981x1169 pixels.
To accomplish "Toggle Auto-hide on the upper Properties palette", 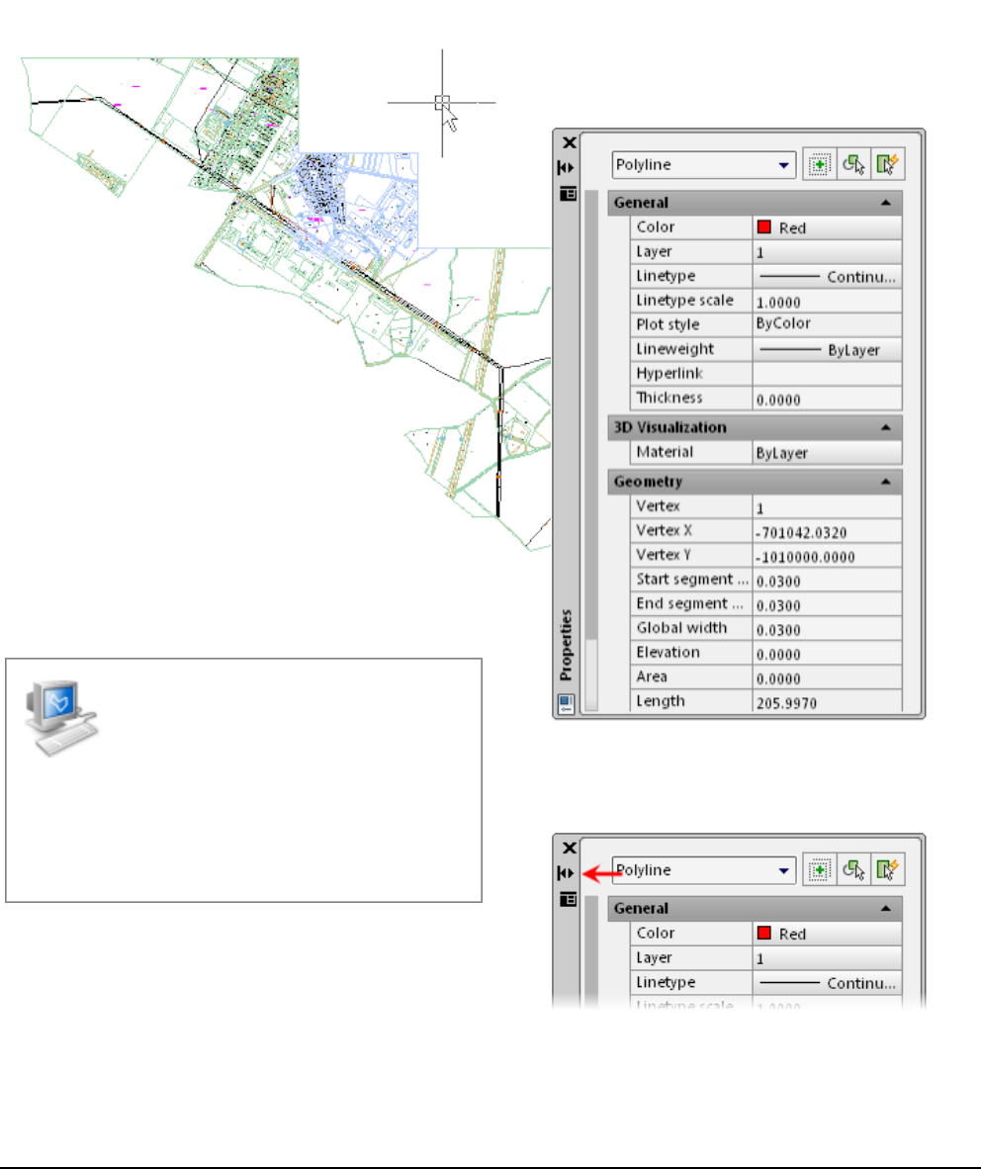I will coord(566,168).
